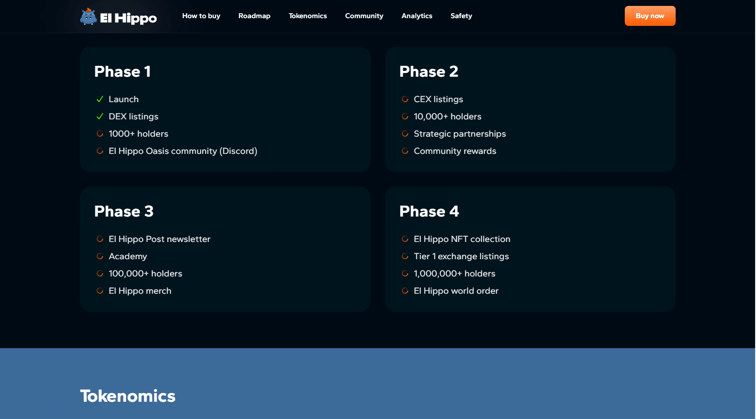This screenshot has width=756, height=419.
Task: Open the How to buy menu item
Action: click(201, 16)
